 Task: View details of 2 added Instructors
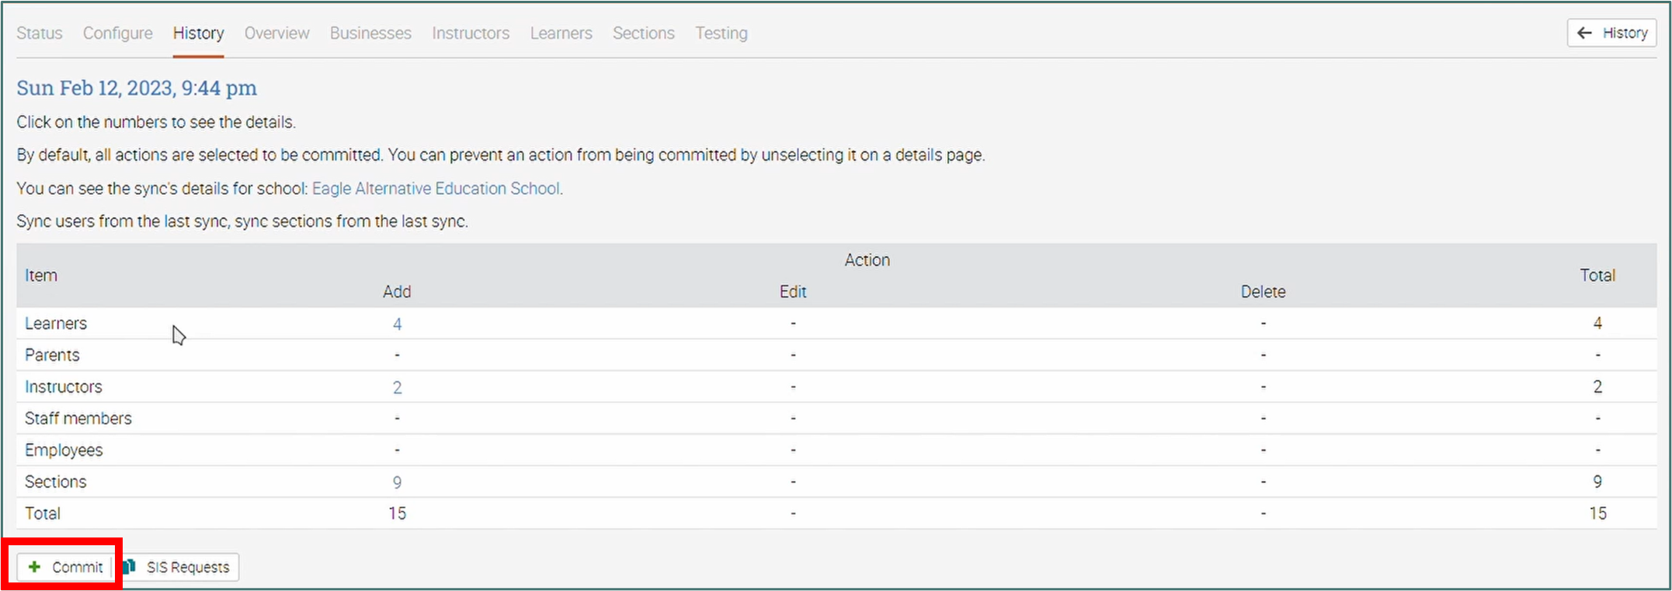(397, 387)
